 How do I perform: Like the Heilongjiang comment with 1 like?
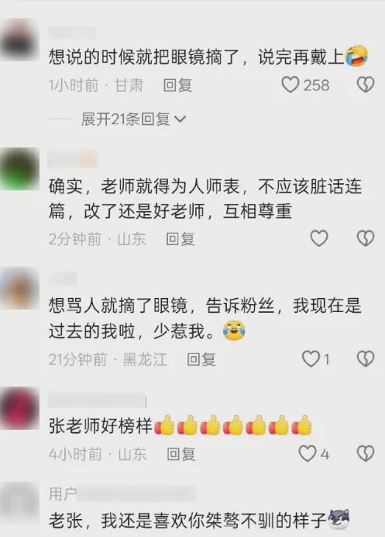311,359
